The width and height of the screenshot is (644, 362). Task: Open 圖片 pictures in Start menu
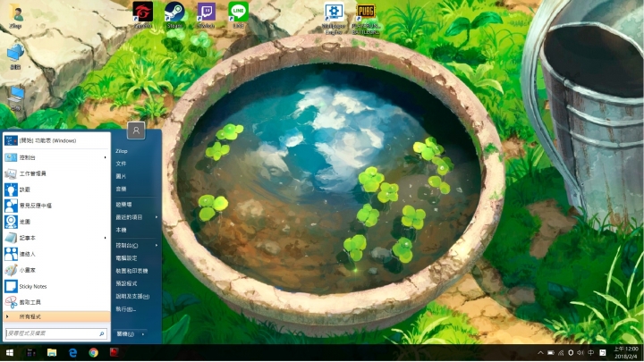point(121,176)
